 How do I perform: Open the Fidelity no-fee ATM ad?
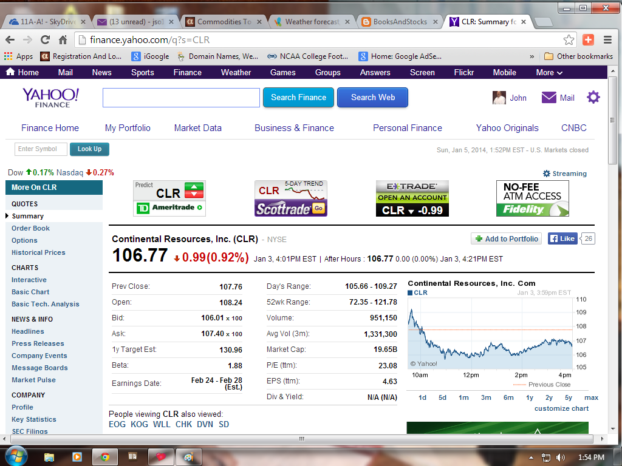(532, 198)
